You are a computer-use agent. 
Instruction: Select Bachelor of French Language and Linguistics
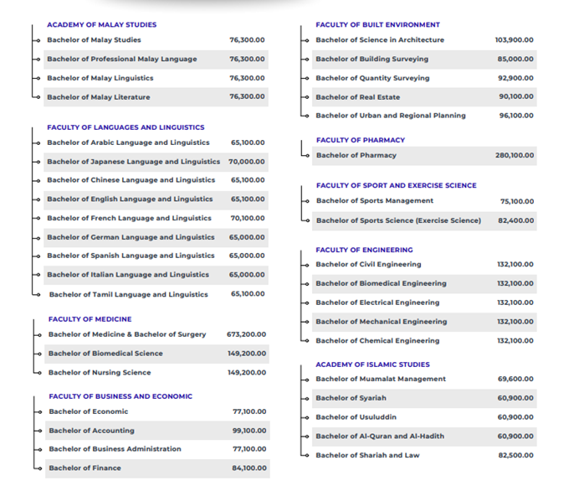[129, 218]
